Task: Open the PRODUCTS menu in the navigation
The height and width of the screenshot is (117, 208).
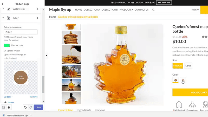Action: [126, 10]
